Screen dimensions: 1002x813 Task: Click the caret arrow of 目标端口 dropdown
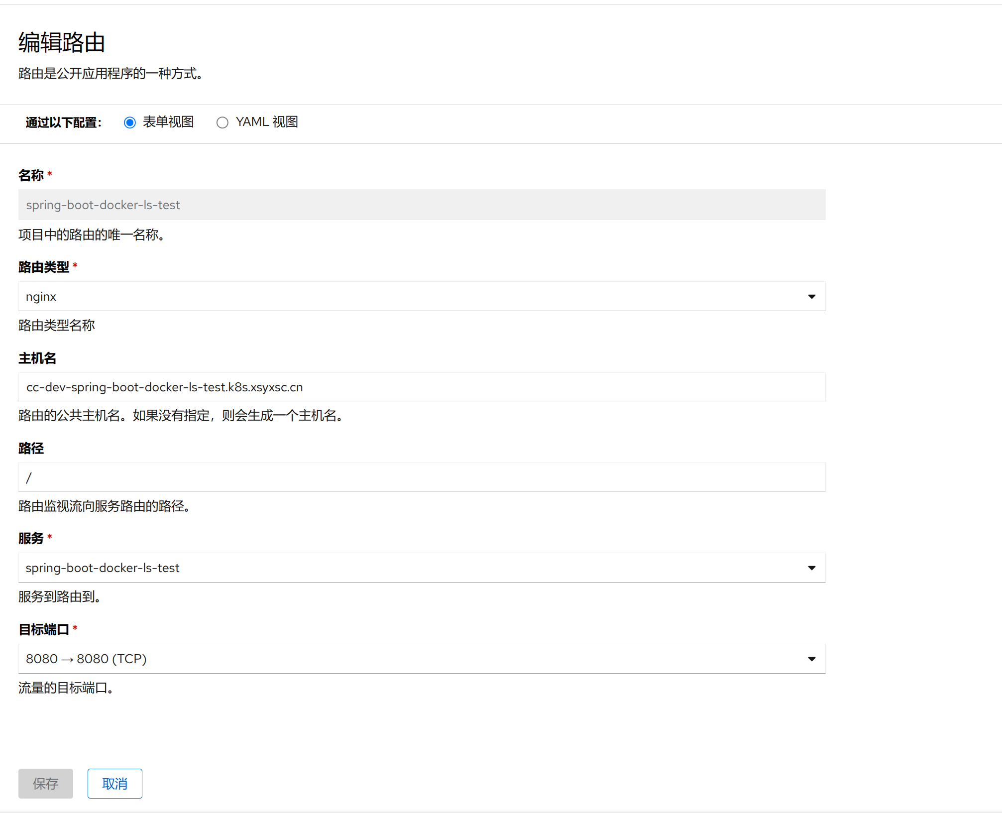tap(811, 659)
